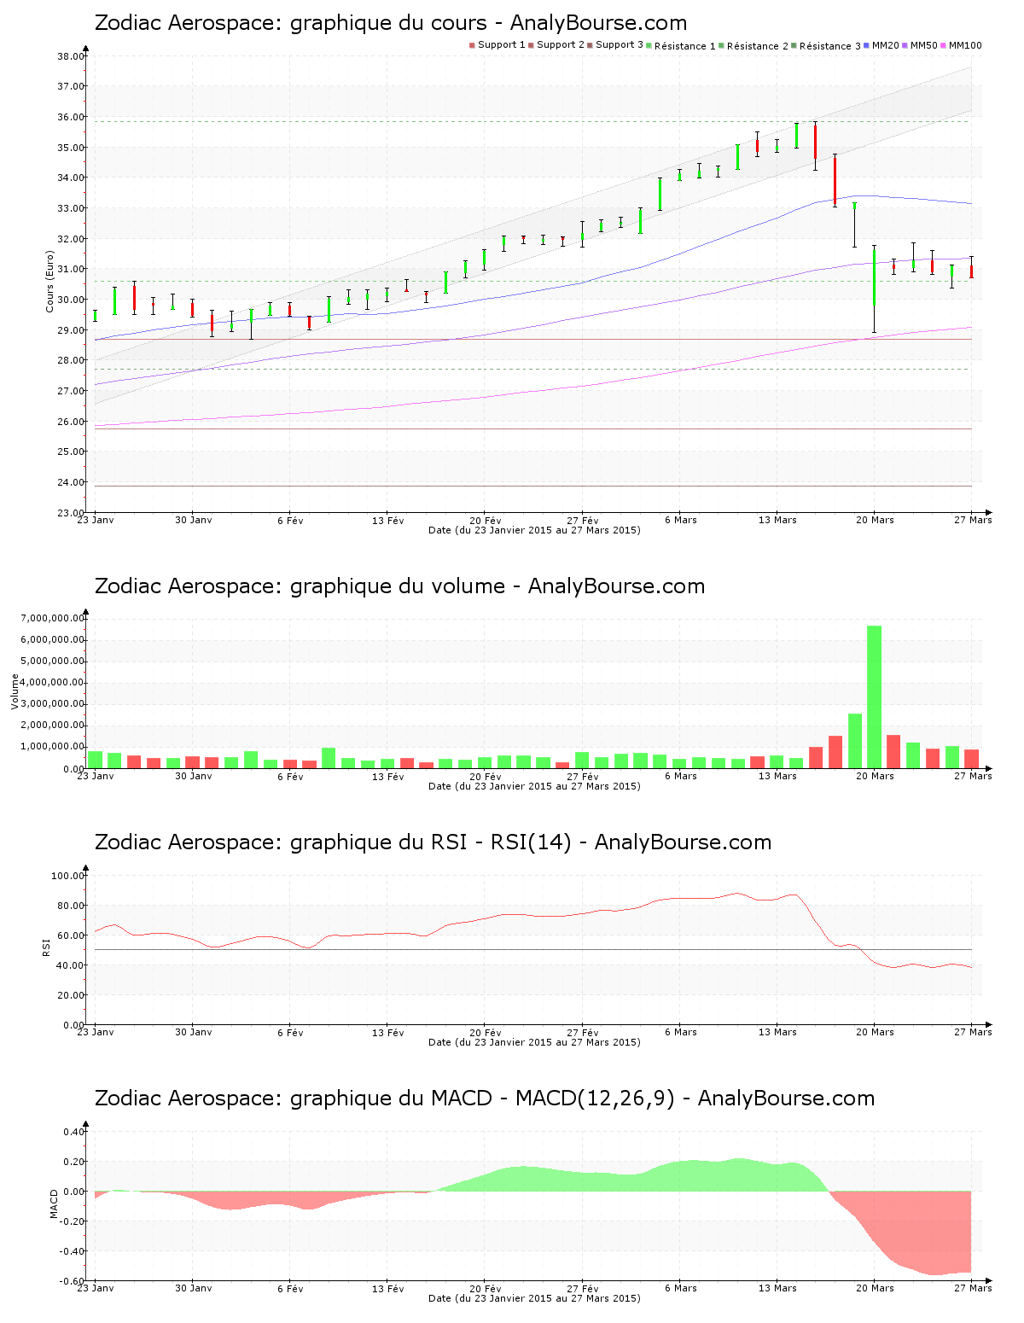Click the "36.00" price axis value
This screenshot has width=1024, height=1323.
[71, 117]
